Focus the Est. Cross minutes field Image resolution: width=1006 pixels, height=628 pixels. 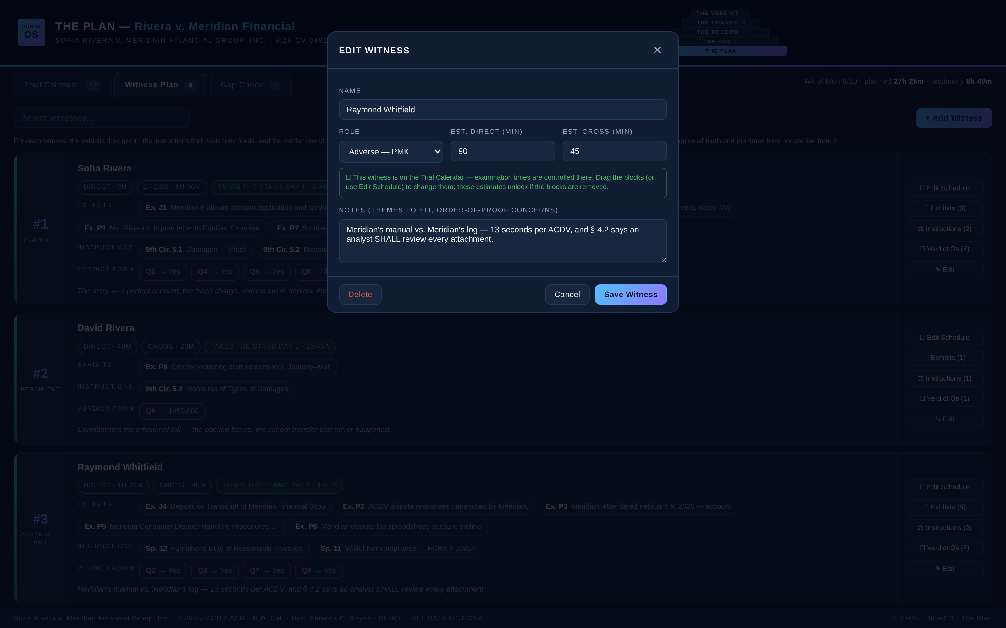point(614,151)
